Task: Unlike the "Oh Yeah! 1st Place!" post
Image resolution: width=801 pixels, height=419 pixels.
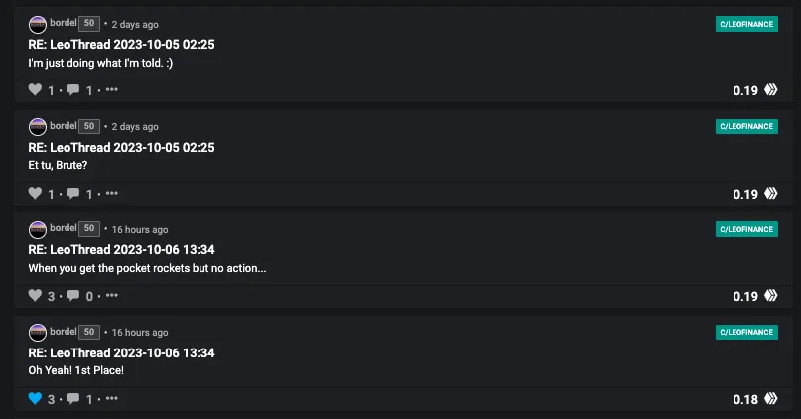Action: tap(35, 398)
